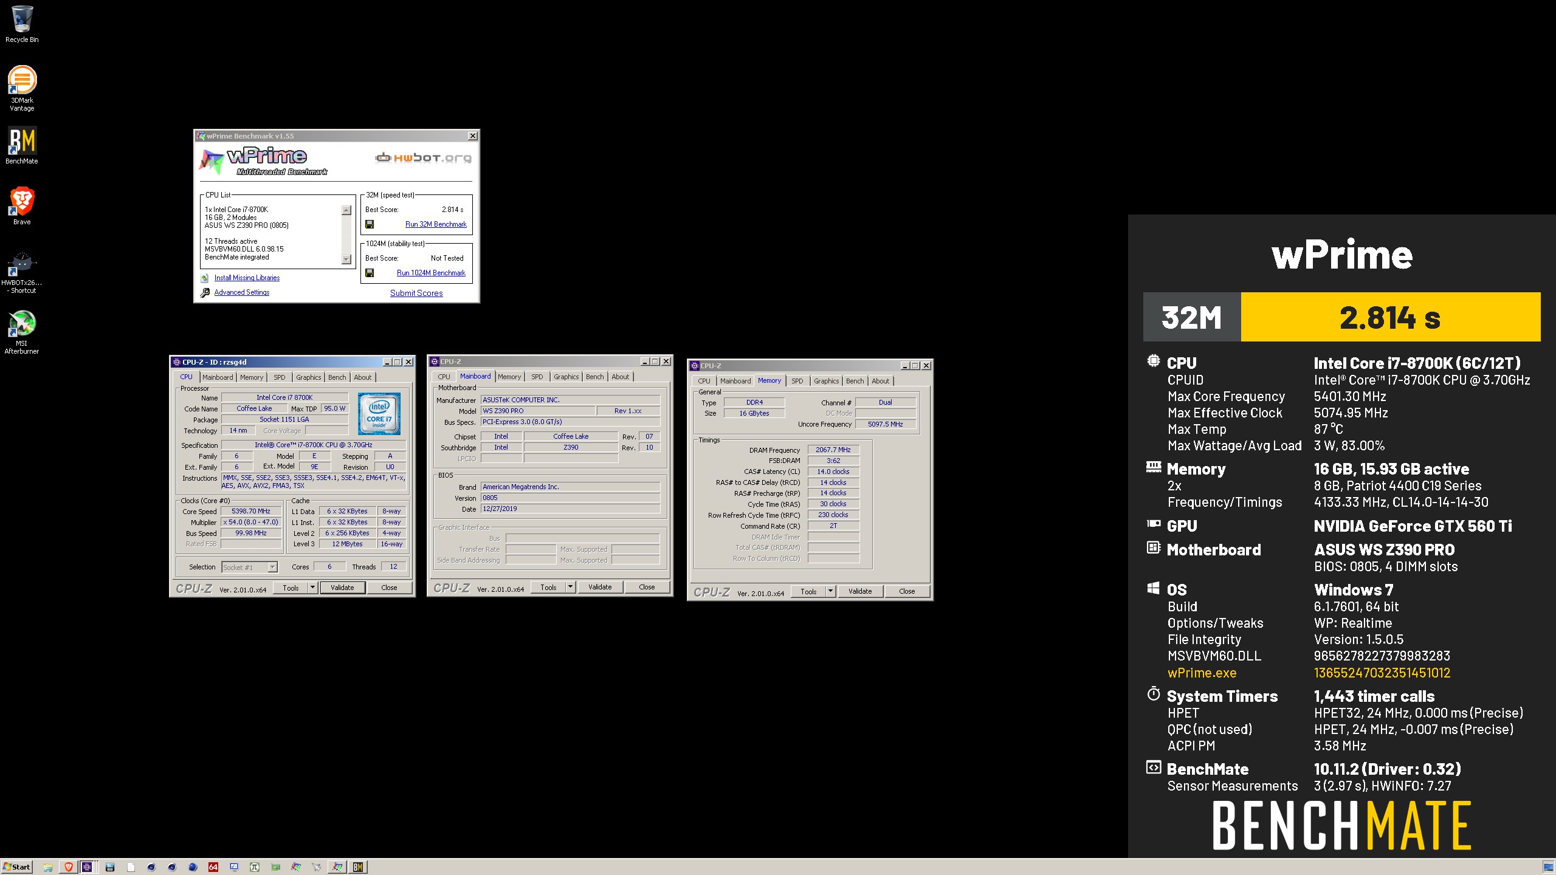This screenshot has height=875, width=1556.
Task: Switch to Mainboard tab in CPU-Z rzsg4d window
Action: pos(218,377)
